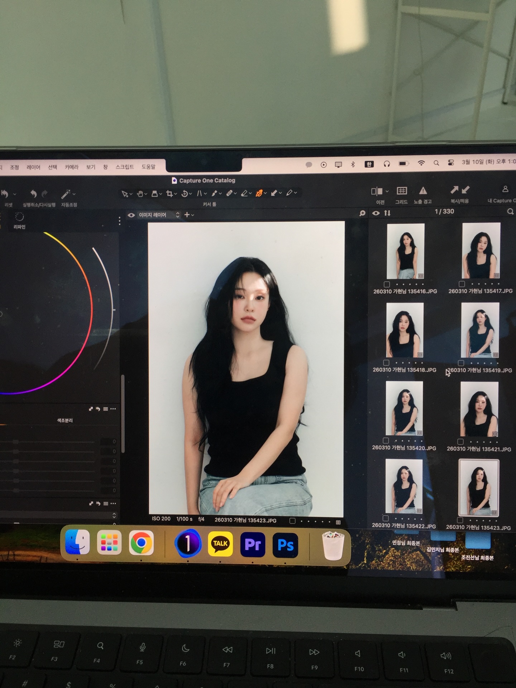
Task: Open the 카메라 menu
Action: click(71, 167)
